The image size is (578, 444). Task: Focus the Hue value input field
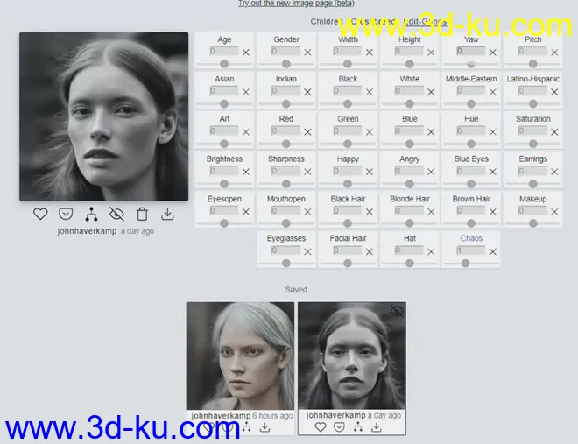pyautogui.click(x=471, y=130)
